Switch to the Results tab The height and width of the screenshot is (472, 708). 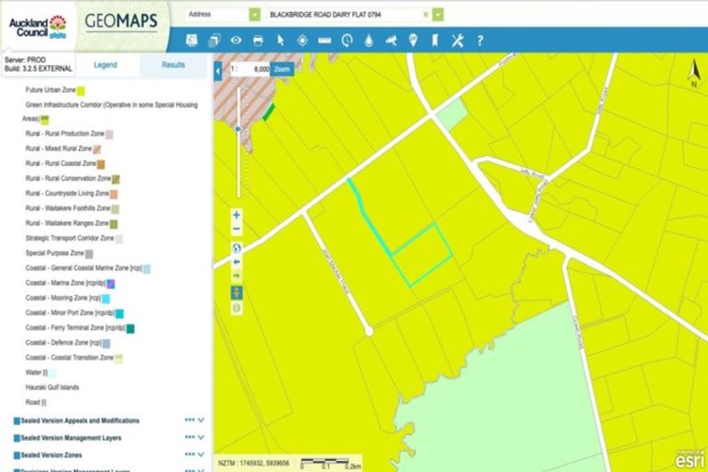tap(173, 65)
